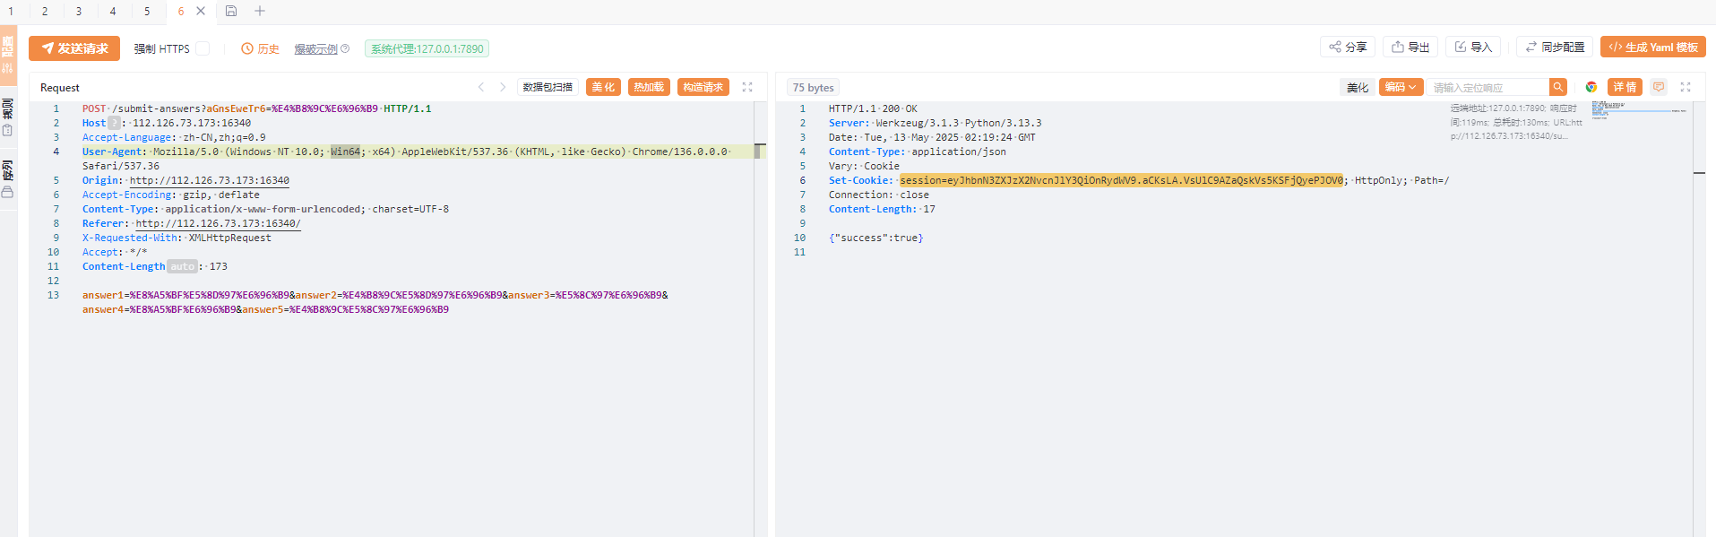
Task: Click the tag next to Host header
Action: tap(114, 123)
